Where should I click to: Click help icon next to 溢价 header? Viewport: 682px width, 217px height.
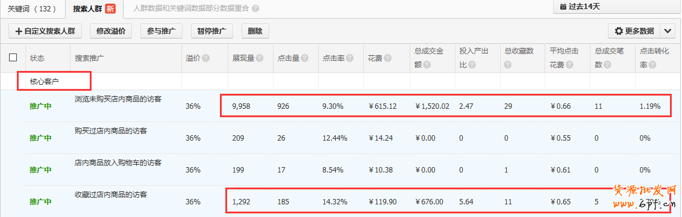tap(205, 58)
